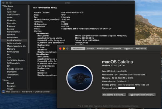This screenshot has width=162, height=109.
Task: Click iMac (27-inch, Late 2012) model text
Action: tap(114, 71)
